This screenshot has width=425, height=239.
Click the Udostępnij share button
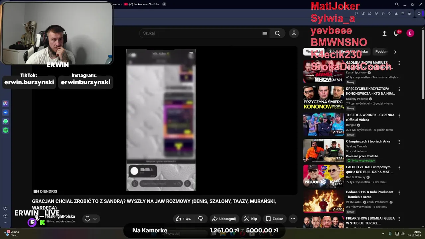[x=224, y=219]
